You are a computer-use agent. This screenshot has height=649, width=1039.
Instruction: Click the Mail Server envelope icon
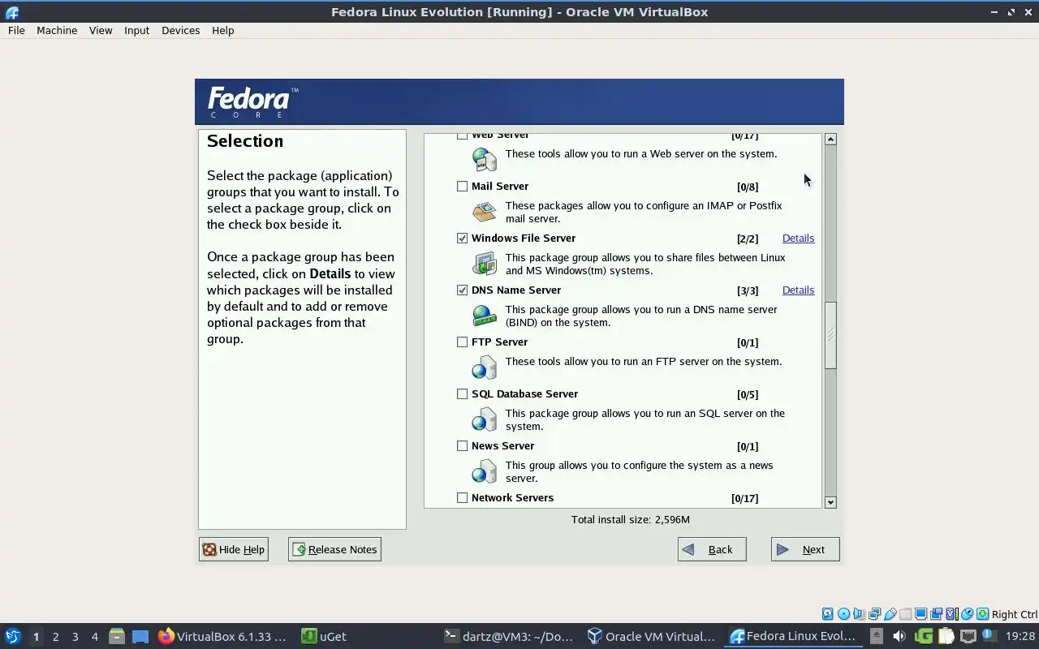click(485, 211)
